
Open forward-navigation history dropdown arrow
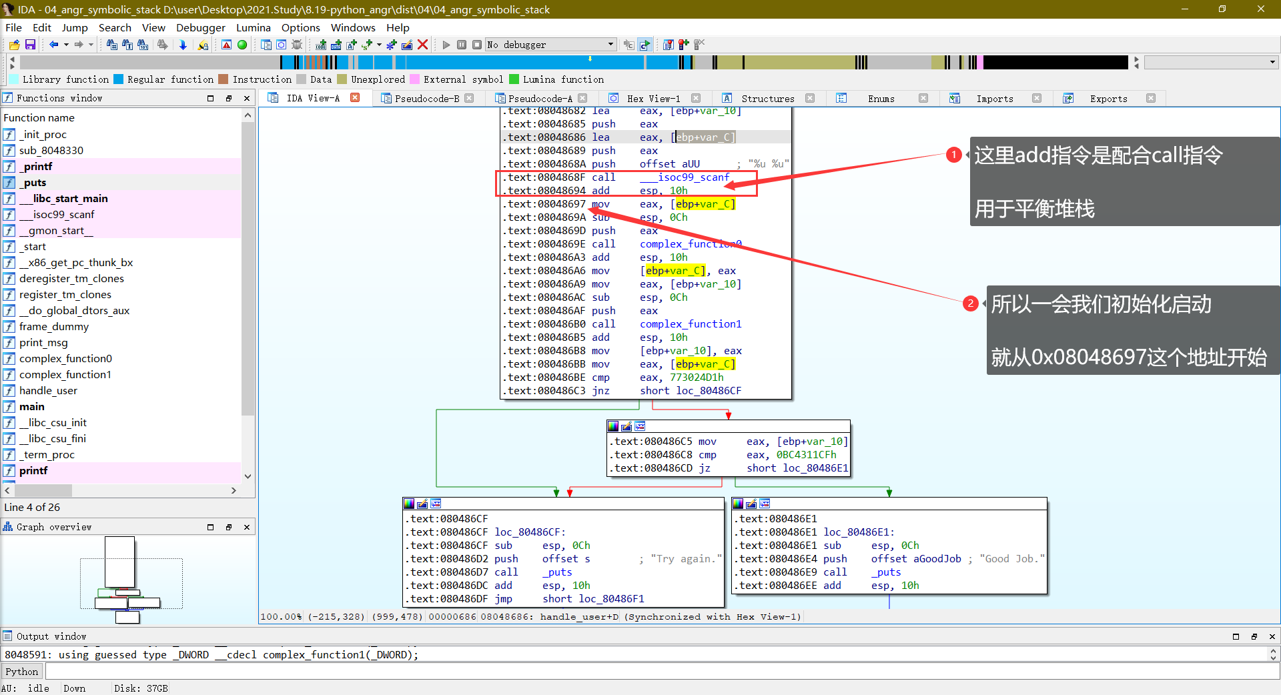coord(91,45)
